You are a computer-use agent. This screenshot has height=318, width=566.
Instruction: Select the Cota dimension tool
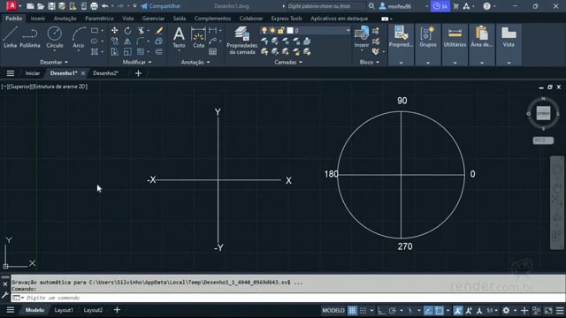click(x=198, y=37)
